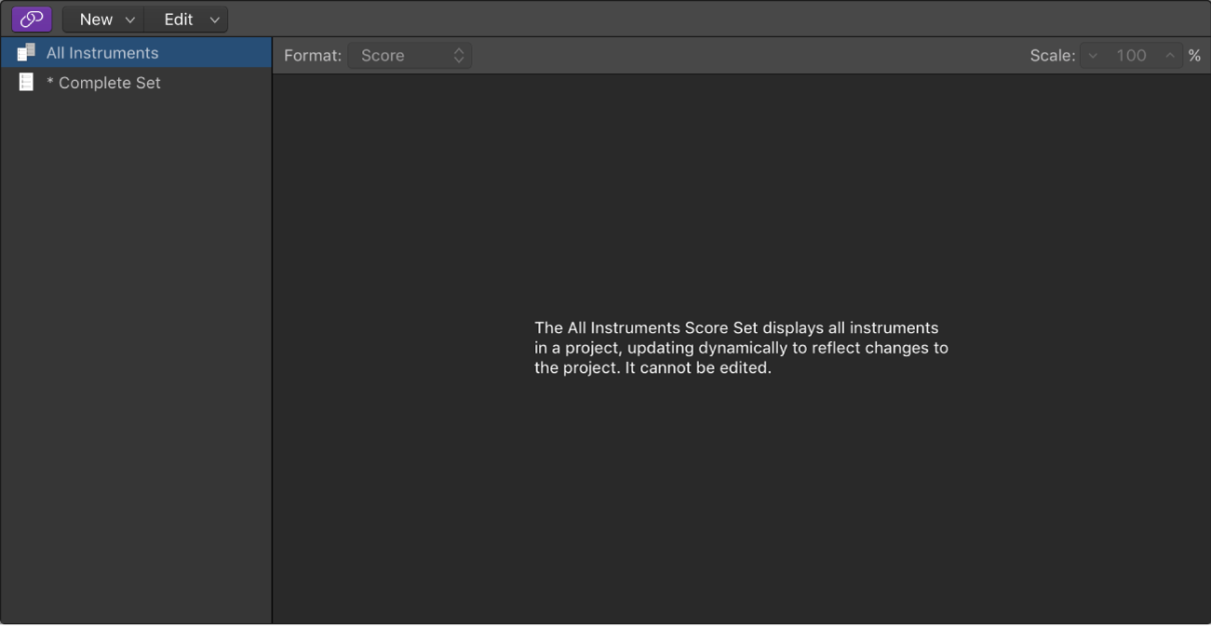Viewport: 1211px width, 626px height.
Task: Click the percent sign after Scale
Action: 1194,56
